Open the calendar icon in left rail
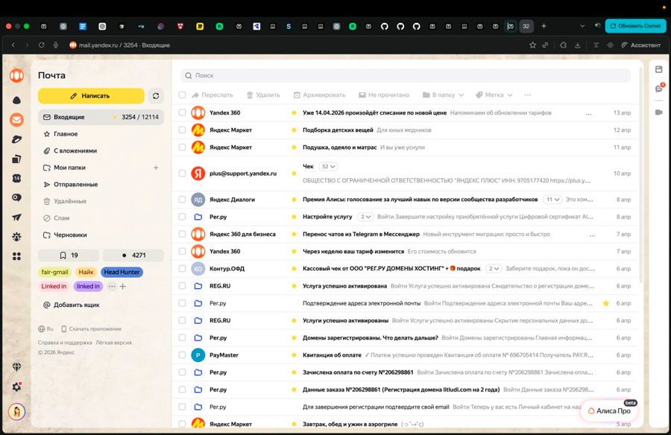 tap(16, 178)
